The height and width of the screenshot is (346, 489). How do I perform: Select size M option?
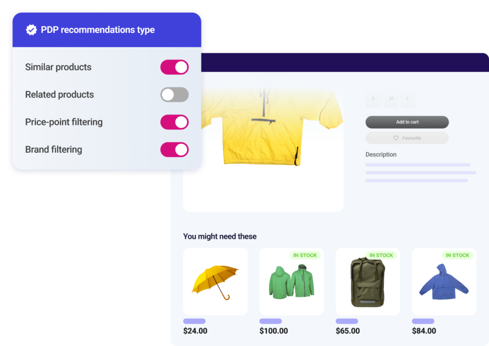pos(391,98)
